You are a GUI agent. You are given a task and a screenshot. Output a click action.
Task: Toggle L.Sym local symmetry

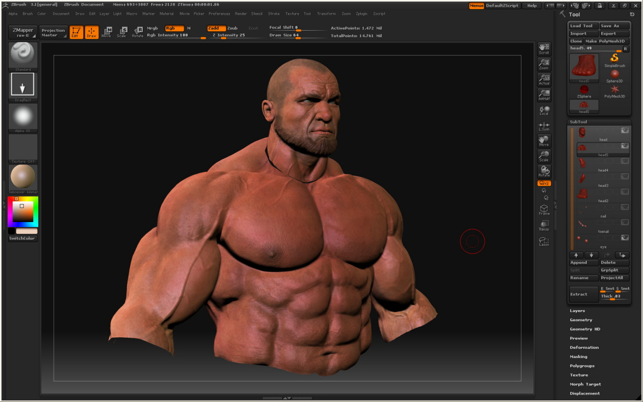coord(544,126)
